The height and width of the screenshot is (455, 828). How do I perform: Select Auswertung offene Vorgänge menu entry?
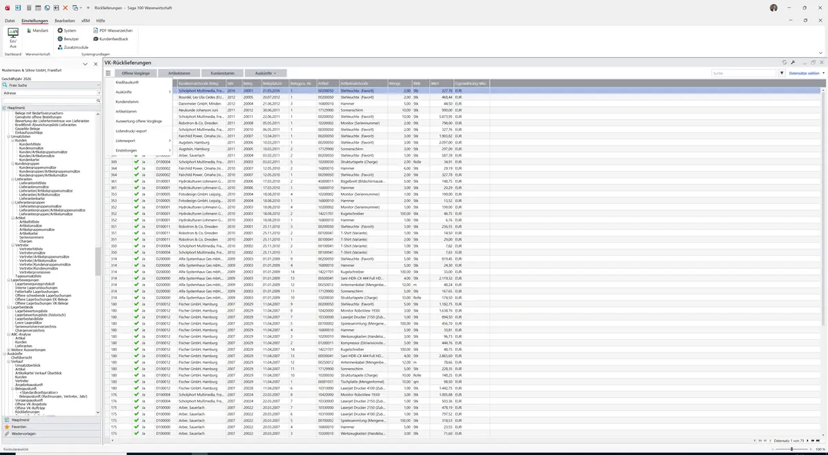144,121
